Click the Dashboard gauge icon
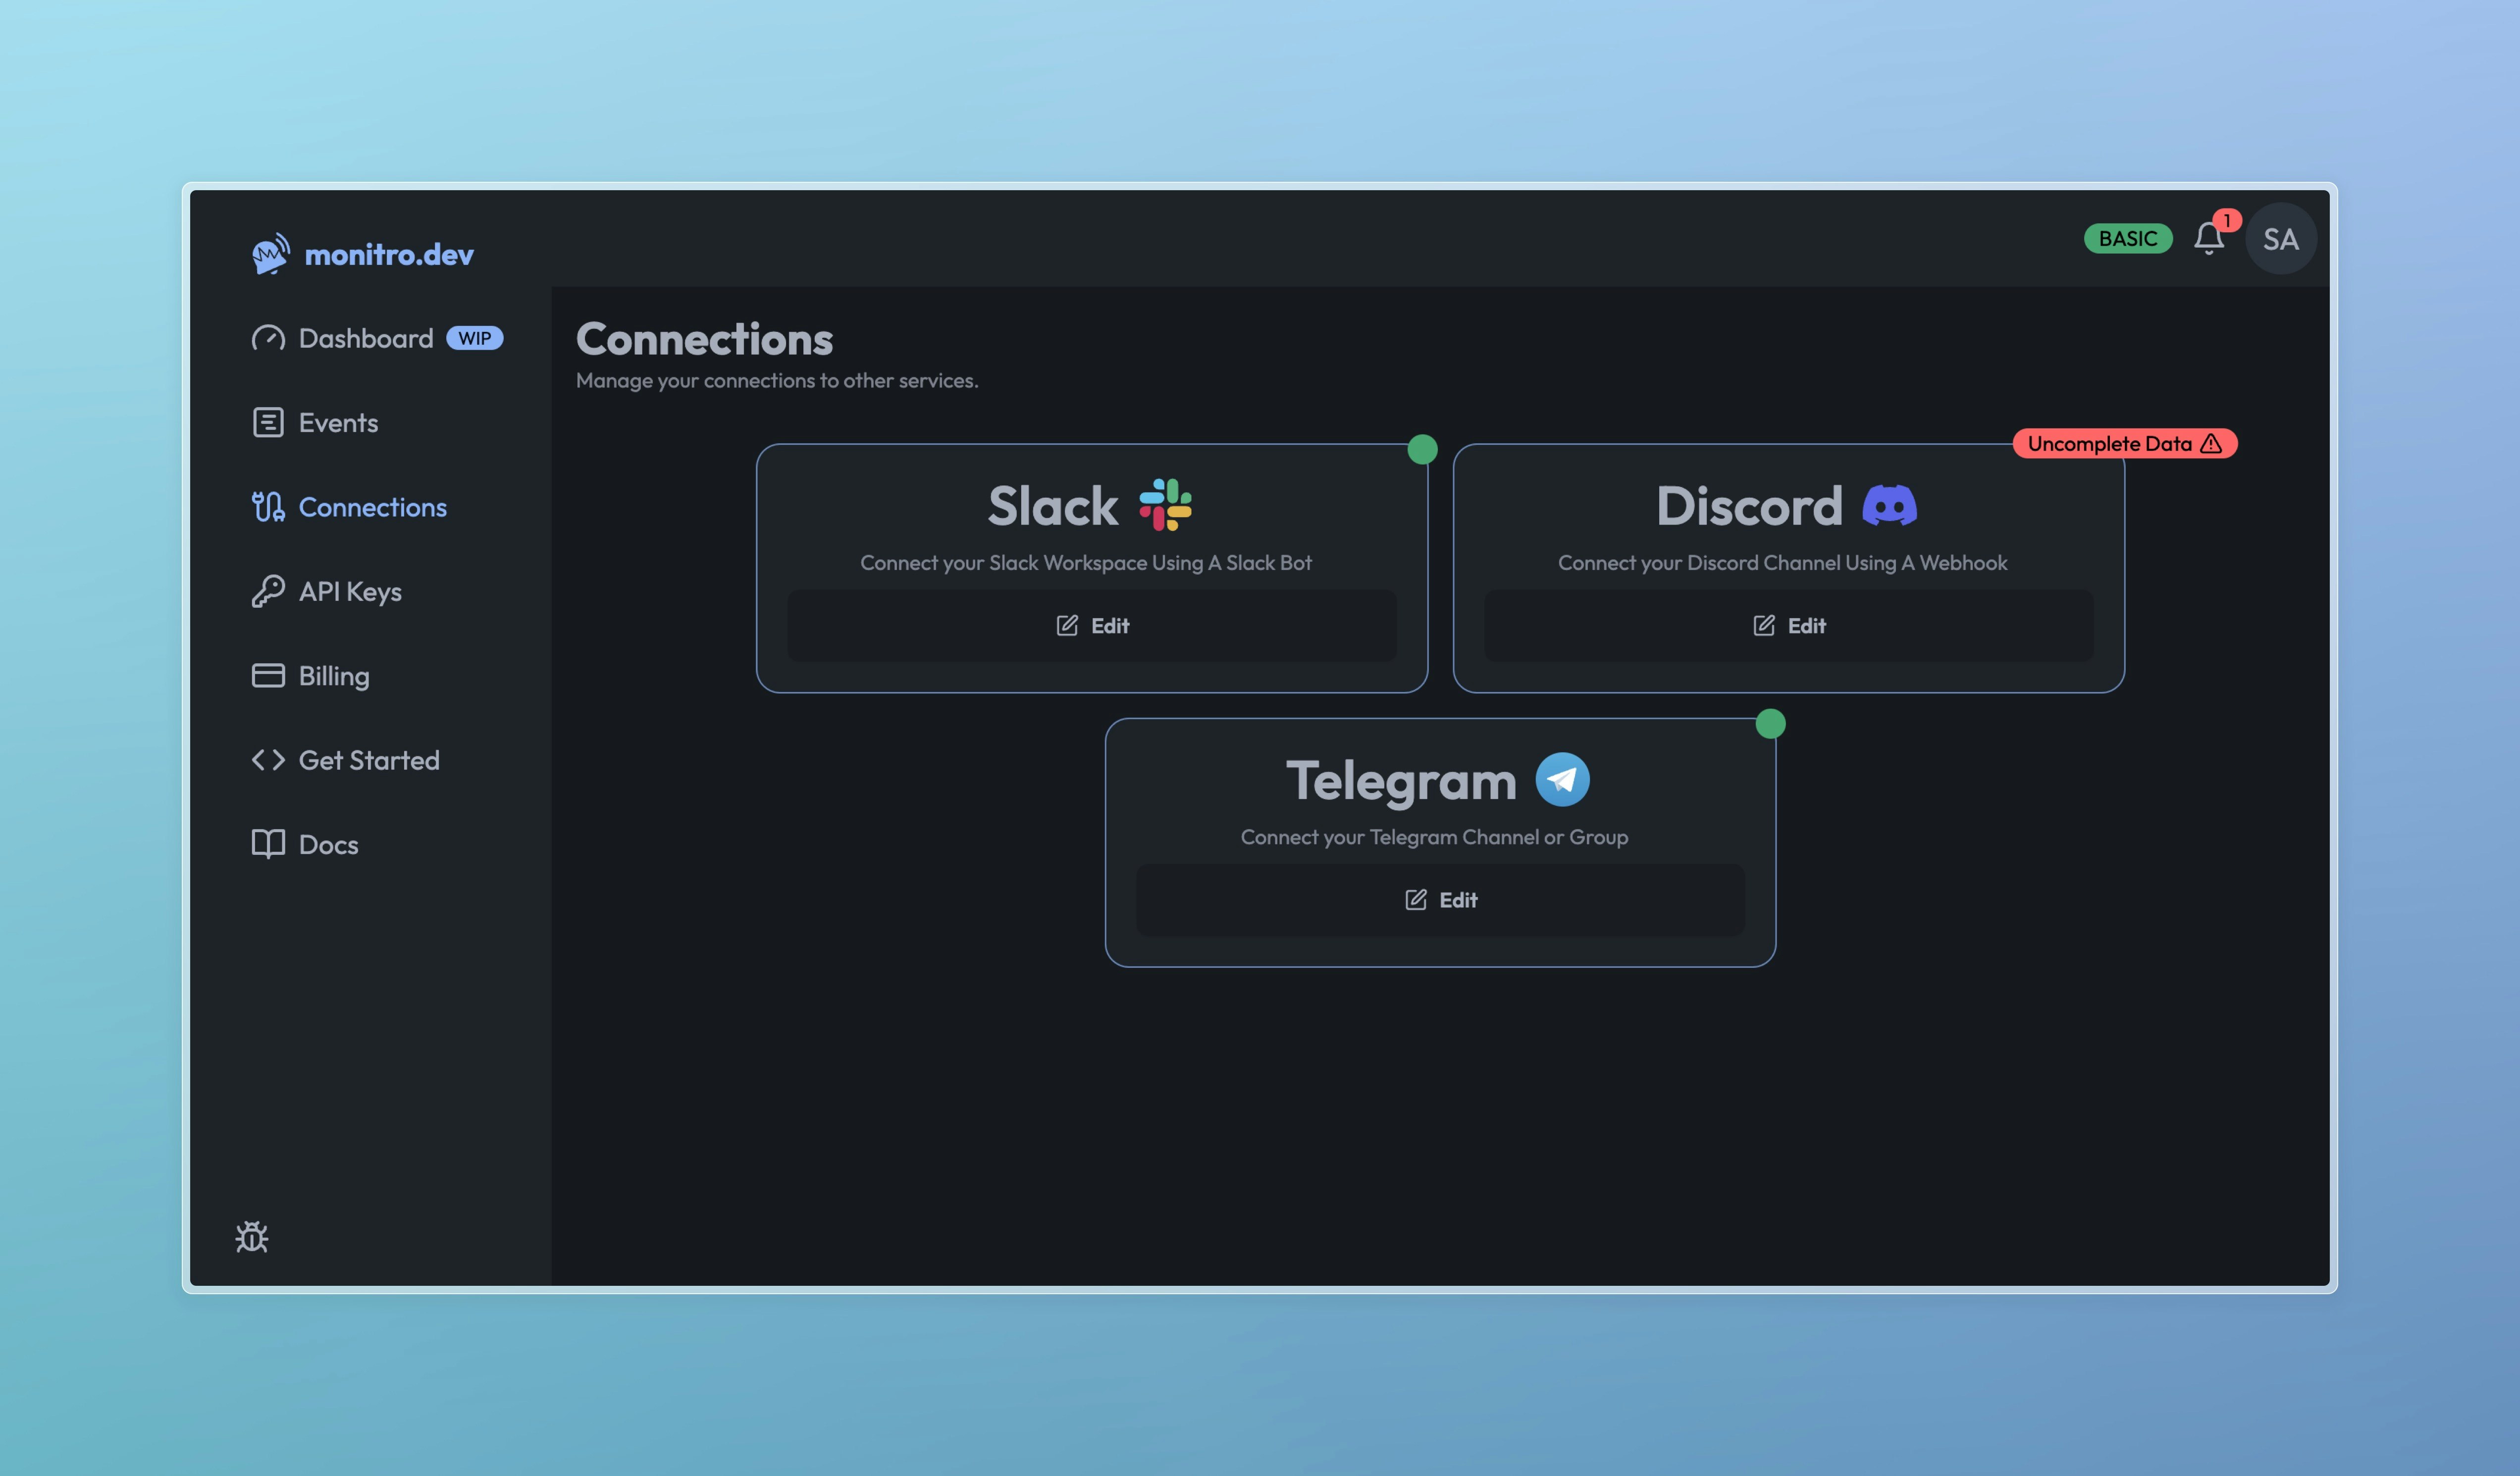The height and width of the screenshot is (1476, 2520). tap(268, 338)
